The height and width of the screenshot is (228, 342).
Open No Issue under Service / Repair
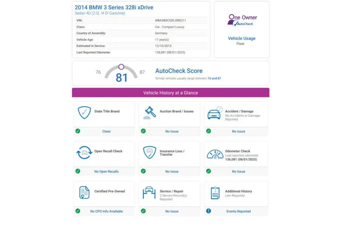click(172, 211)
